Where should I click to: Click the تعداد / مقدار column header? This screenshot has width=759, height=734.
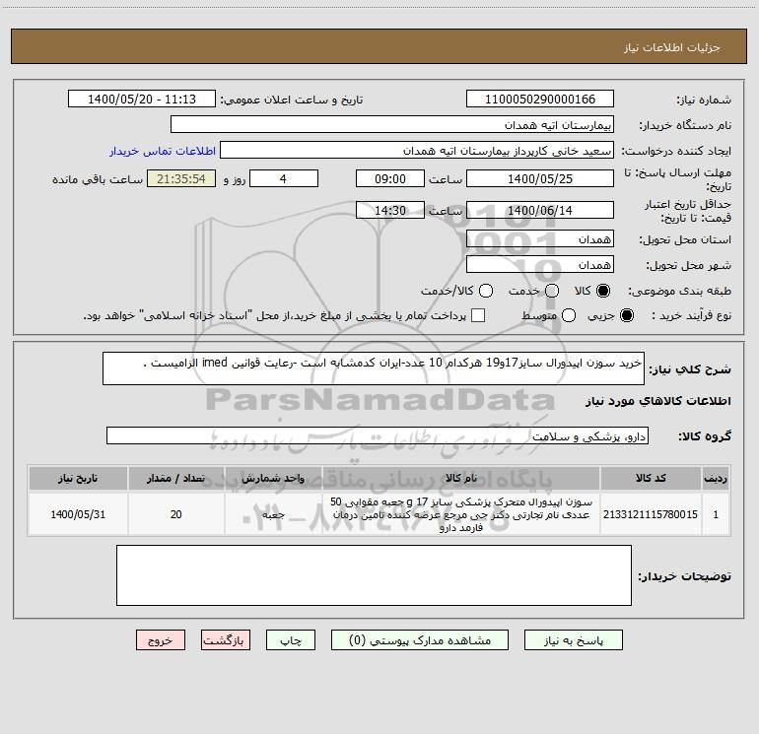pos(176,478)
